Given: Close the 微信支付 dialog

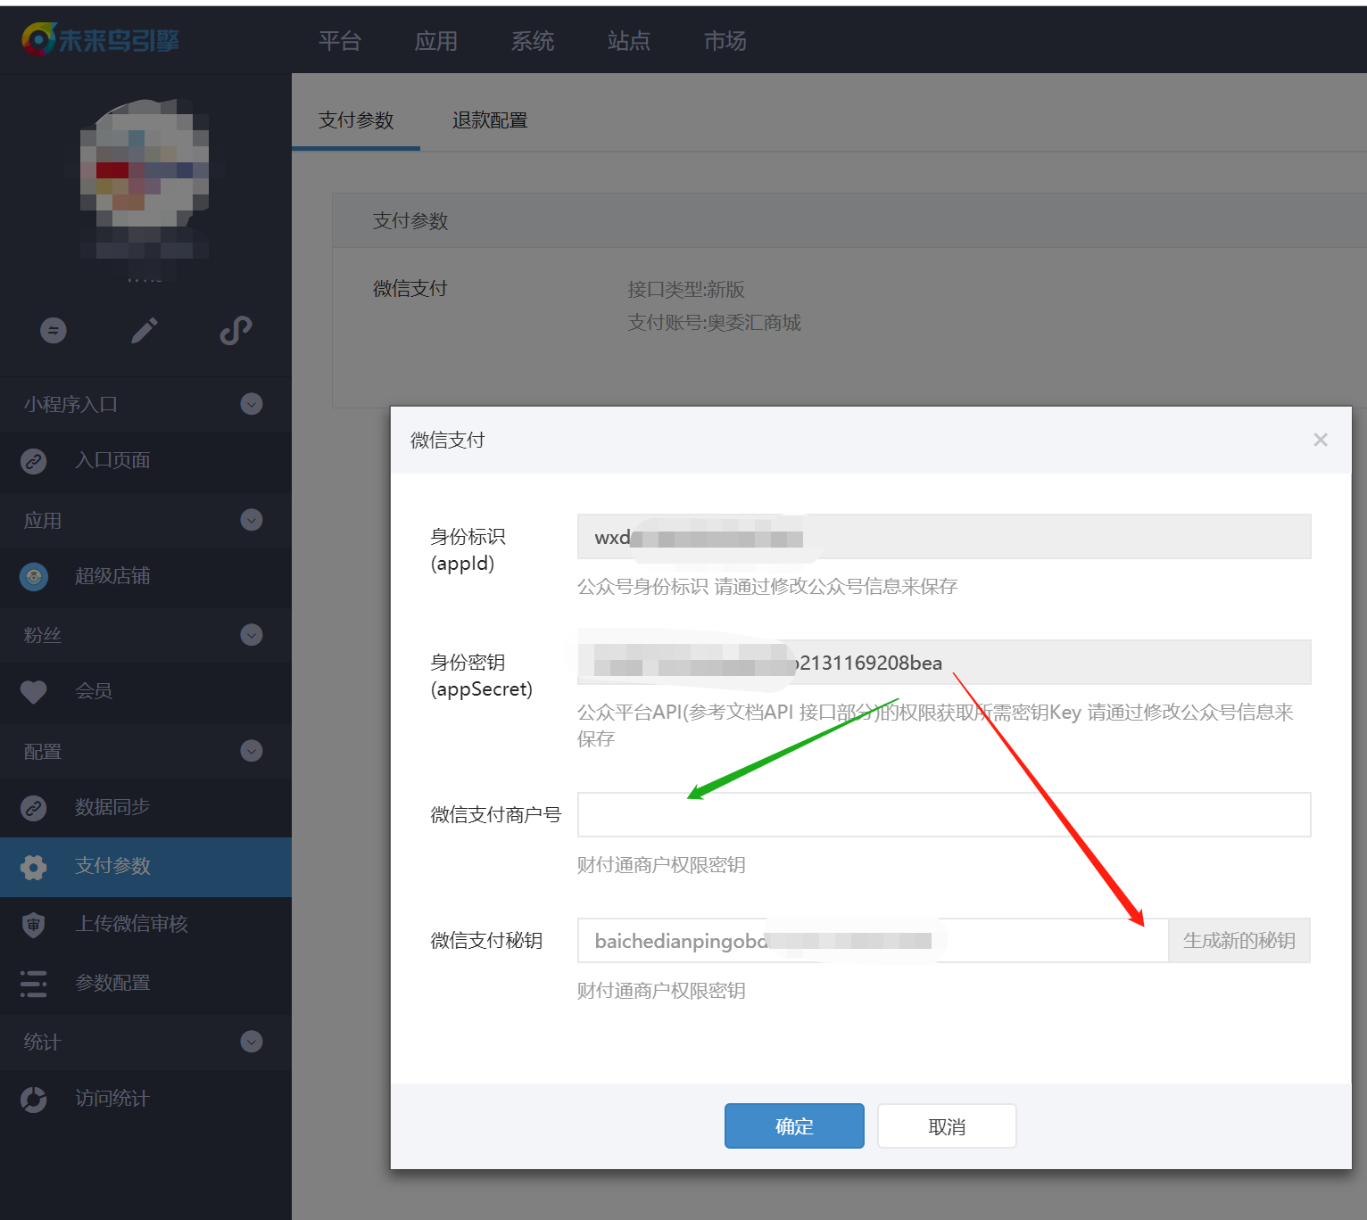Looking at the screenshot, I should 1321,440.
